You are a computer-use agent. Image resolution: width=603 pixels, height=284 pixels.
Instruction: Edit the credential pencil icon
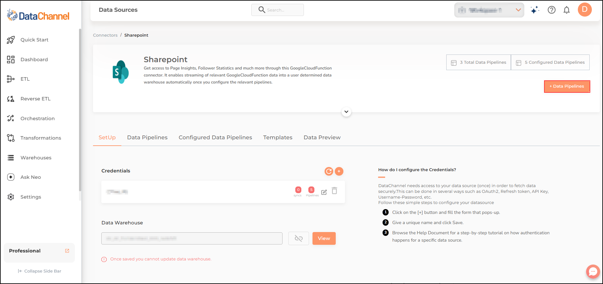324,192
